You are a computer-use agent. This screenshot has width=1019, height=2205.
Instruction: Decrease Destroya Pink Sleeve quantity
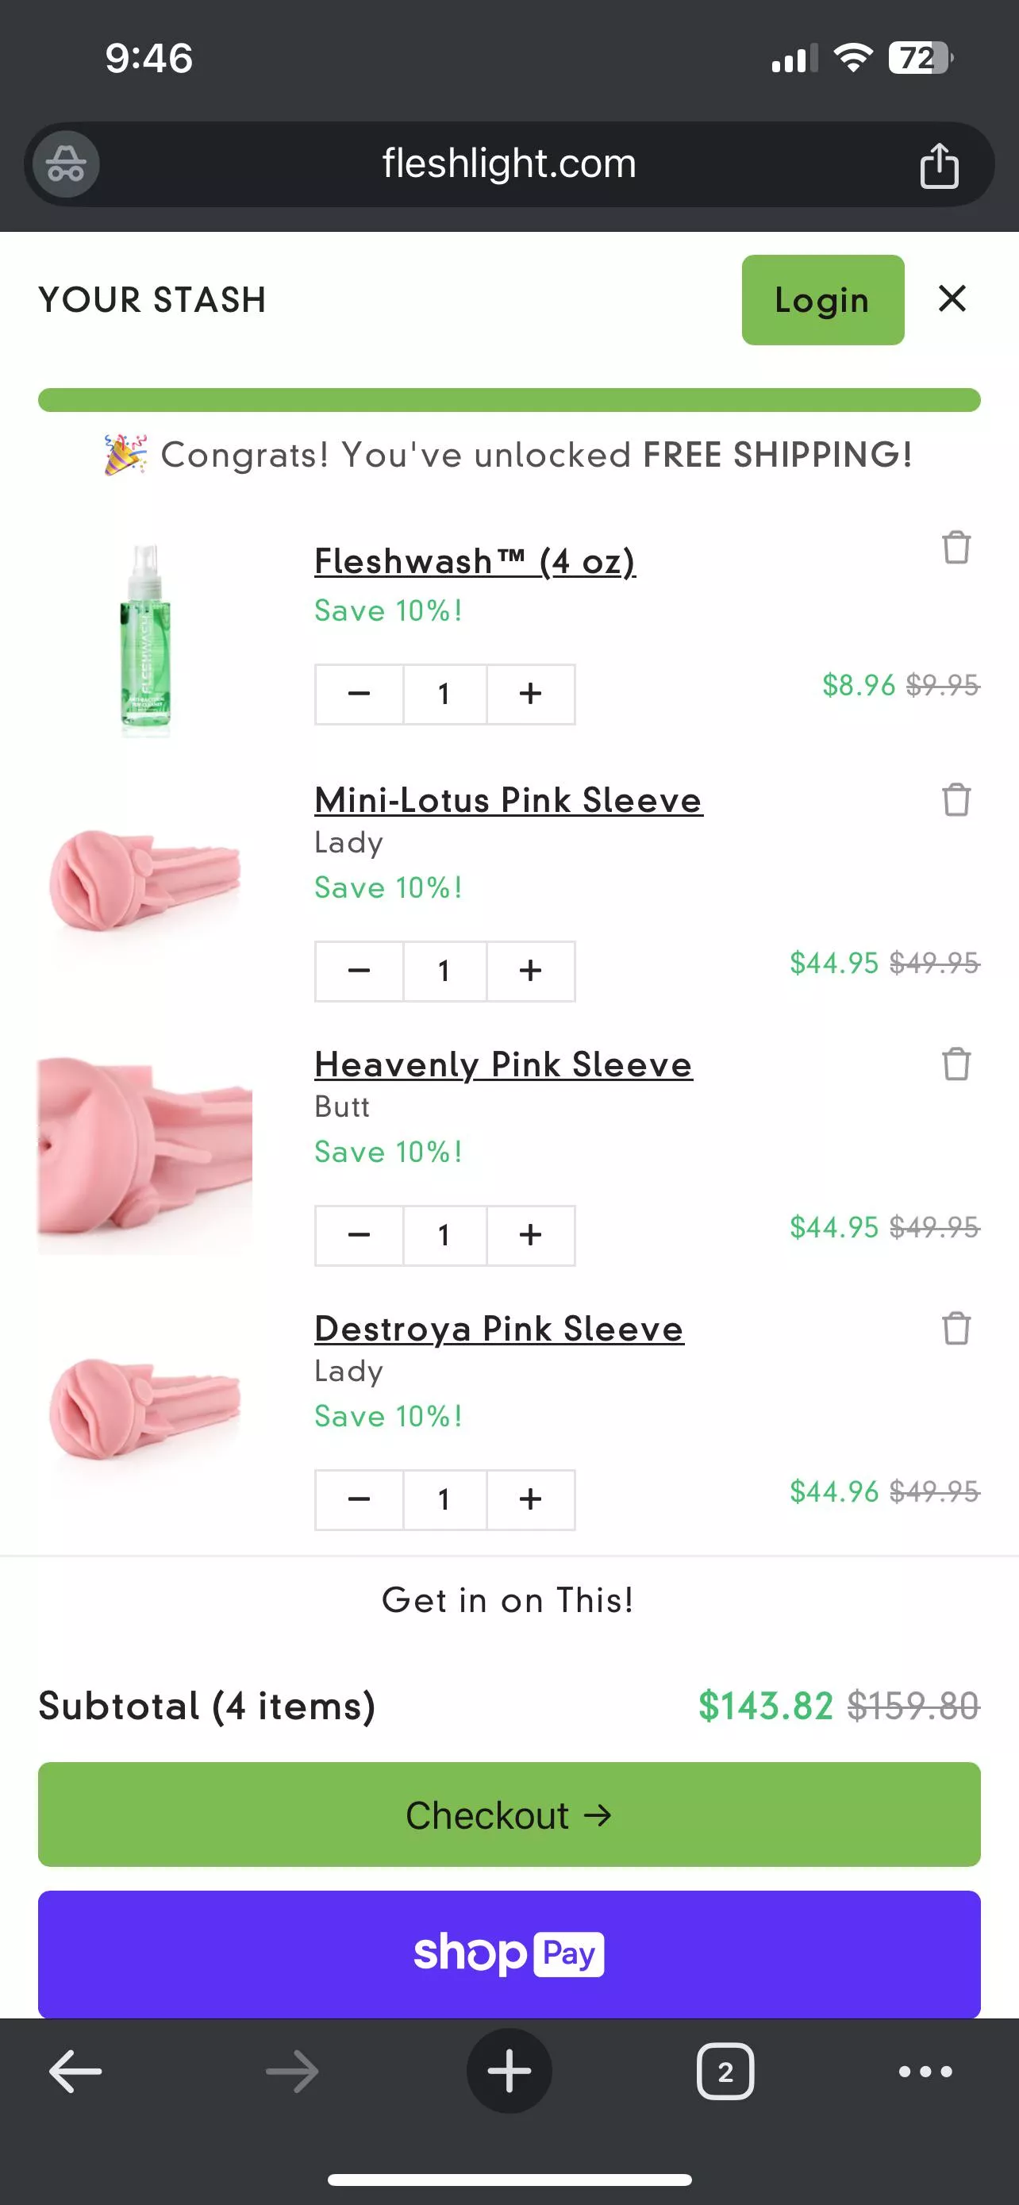360,1499
